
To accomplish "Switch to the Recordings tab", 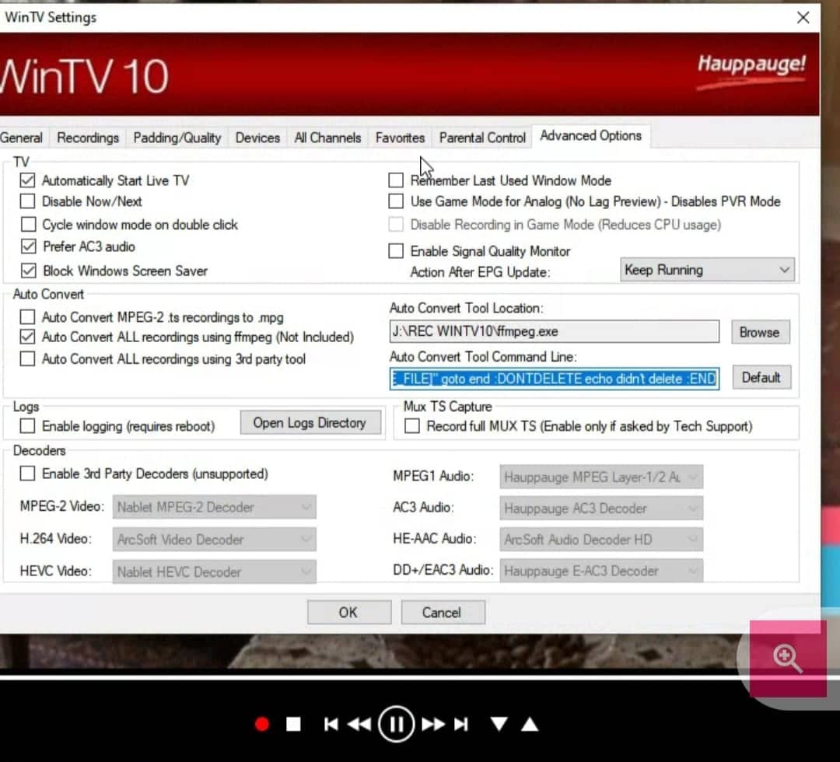I will click(x=88, y=138).
